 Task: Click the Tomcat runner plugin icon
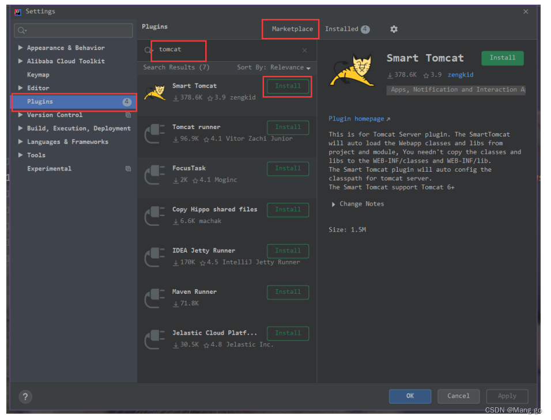(154, 134)
